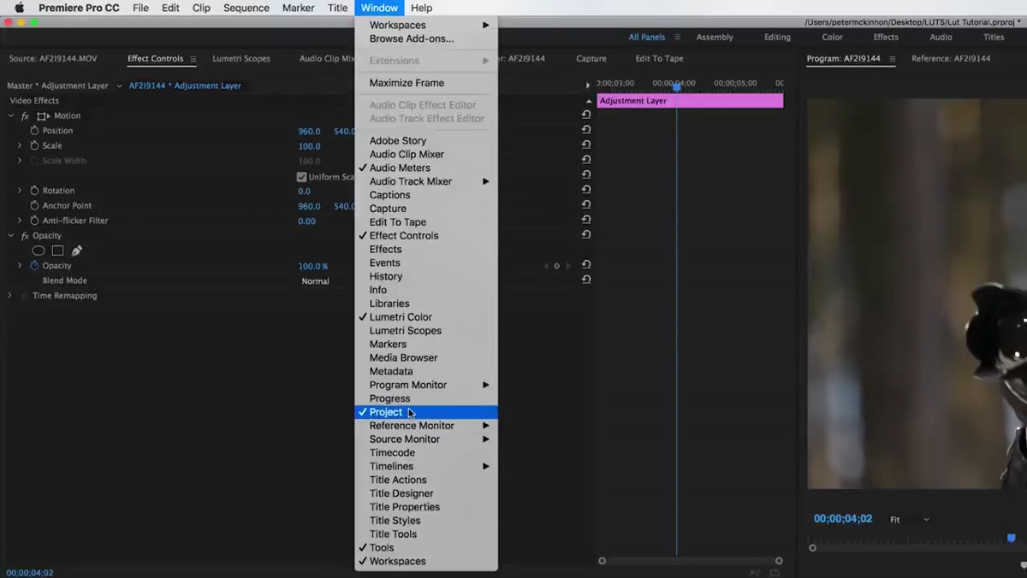
Task: Uncheck Tools in Window menu
Action: tap(426, 547)
